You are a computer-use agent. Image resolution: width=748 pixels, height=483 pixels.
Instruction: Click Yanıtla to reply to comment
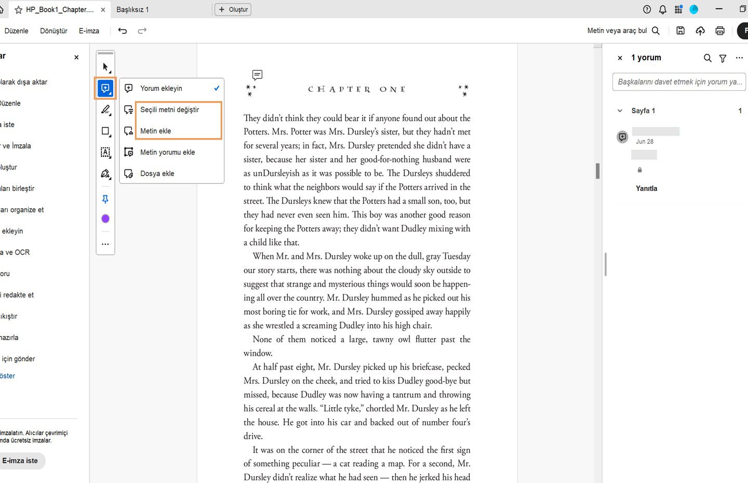pos(647,189)
